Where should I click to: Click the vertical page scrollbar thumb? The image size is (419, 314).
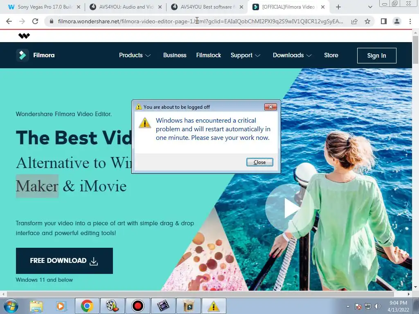coord(415,49)
